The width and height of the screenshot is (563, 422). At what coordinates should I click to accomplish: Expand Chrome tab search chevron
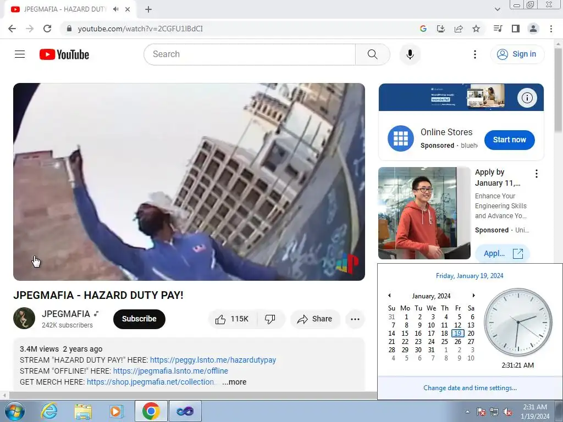tap(497, 9)
